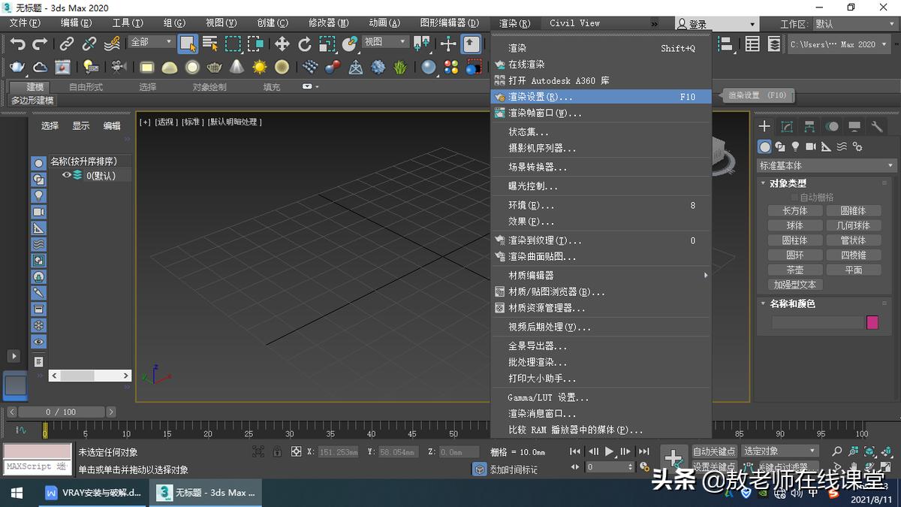Screen dimensions: 901x507
Task: Switch to the Modify command panel
Action: coord(786,126)
